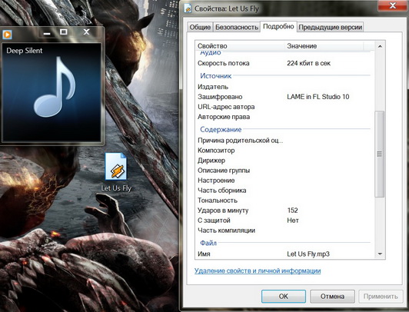Click the 224 кбит в сек value
The image size is (409, 312).
(x=308, y=63)
